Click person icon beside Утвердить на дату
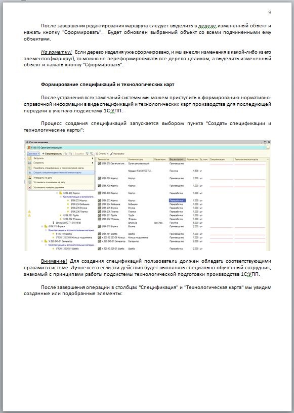 tap(30, 178)
